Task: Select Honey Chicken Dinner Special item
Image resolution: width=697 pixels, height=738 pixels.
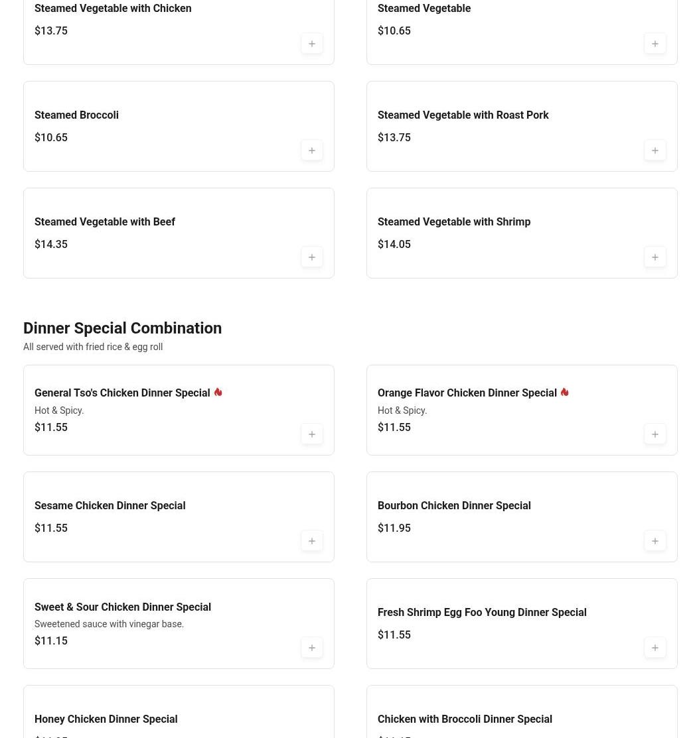Action: (106, 719)
